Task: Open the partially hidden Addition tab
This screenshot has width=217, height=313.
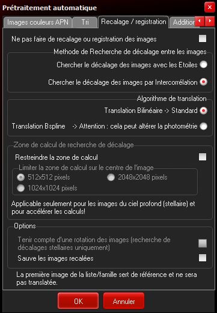Action: (182, 22)
